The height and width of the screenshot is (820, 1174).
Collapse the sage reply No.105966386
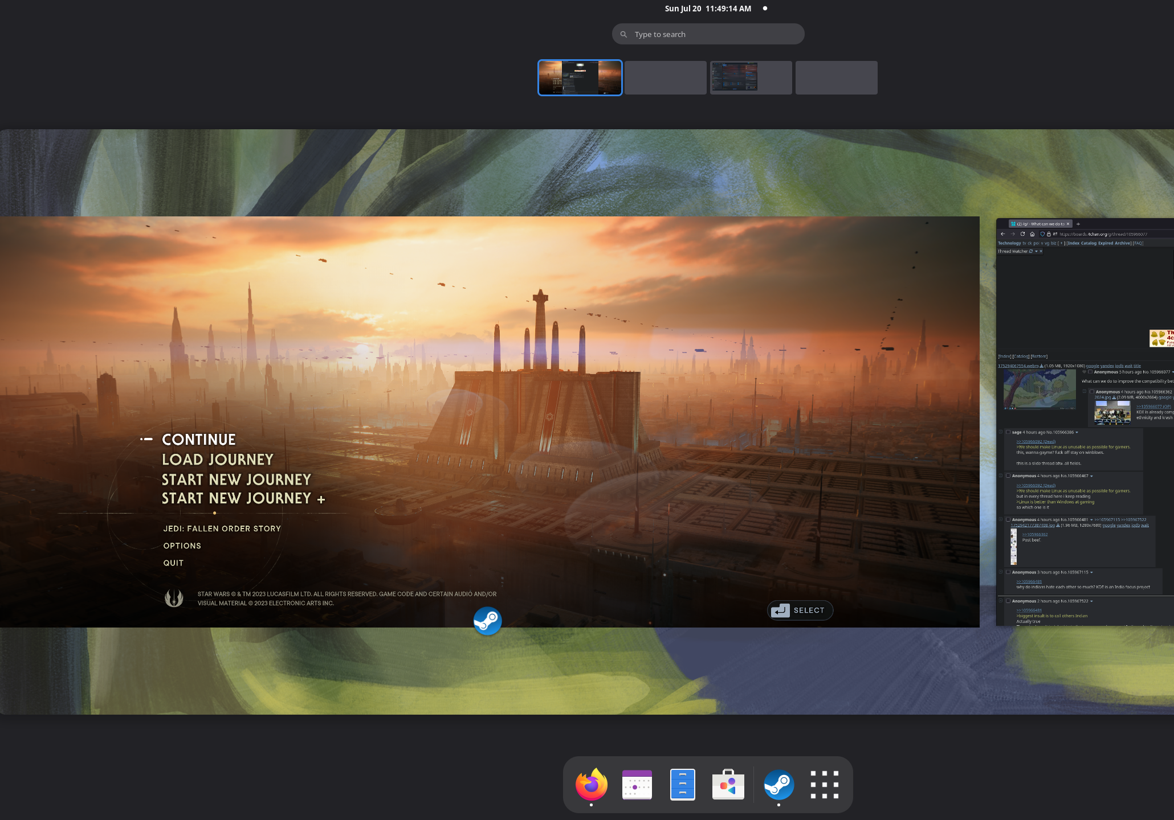coord(1001,432)
